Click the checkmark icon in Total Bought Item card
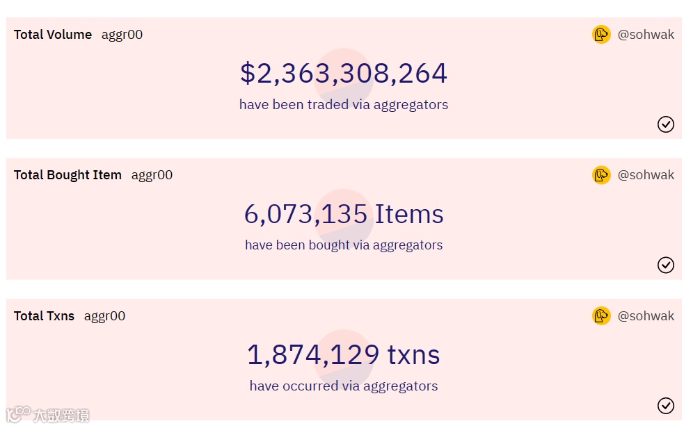684x428 pixels. point(666,265)
